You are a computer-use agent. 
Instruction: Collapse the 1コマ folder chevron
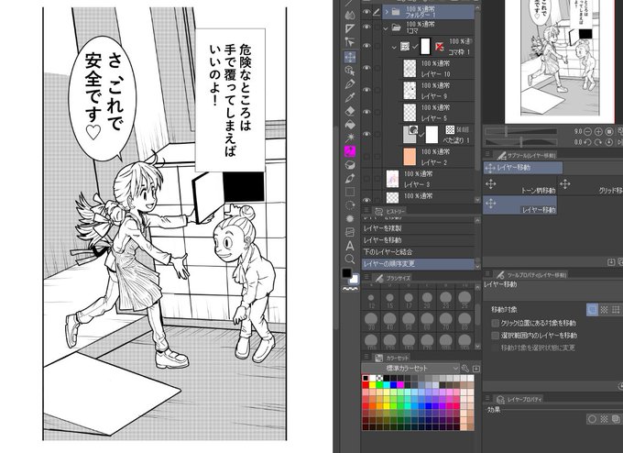click(x=385, y=28)
